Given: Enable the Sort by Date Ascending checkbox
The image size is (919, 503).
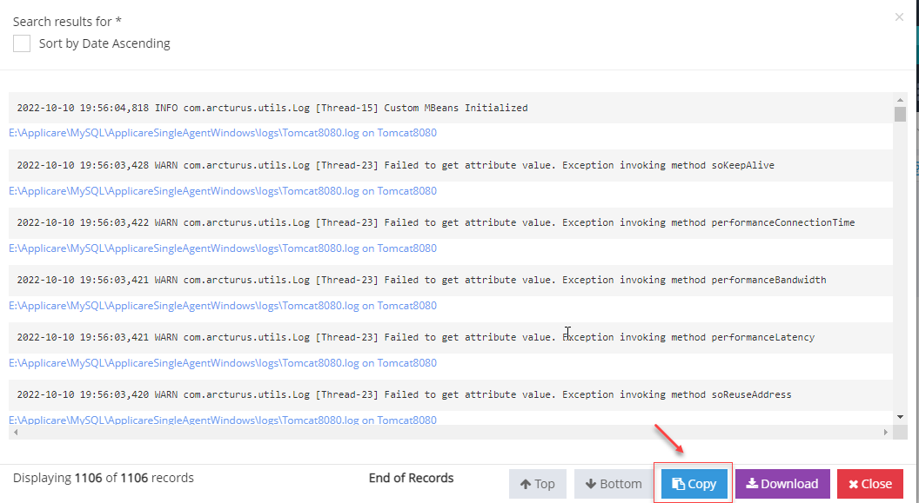Looking at the screenshot, I should pos(22,43).
